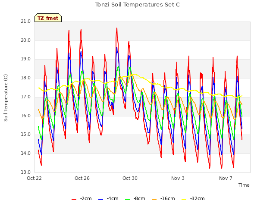Click the Time axis label
Viewport: 276px width, 207px height.
(244, 185)
